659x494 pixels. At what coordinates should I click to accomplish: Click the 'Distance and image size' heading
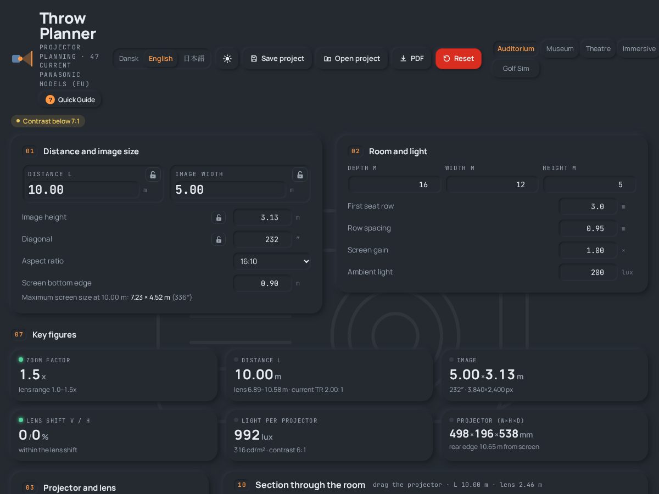(91, 151)
